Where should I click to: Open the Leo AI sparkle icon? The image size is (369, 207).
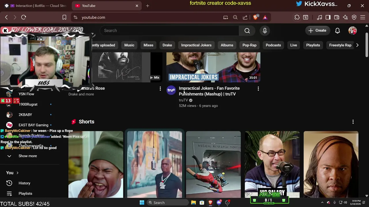[345, 17]
